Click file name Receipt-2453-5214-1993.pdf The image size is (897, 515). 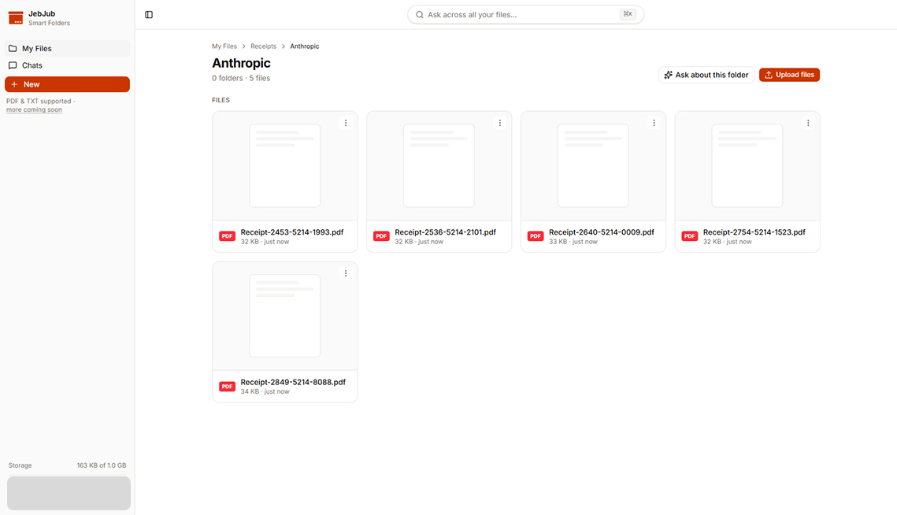(x=291, y=232)
